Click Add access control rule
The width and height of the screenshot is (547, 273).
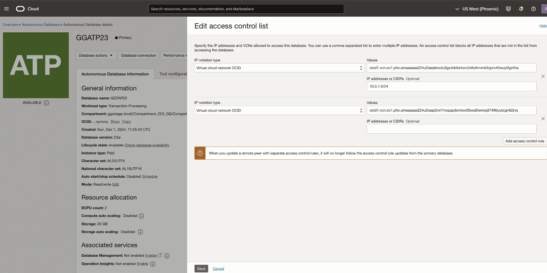(524, 141)
